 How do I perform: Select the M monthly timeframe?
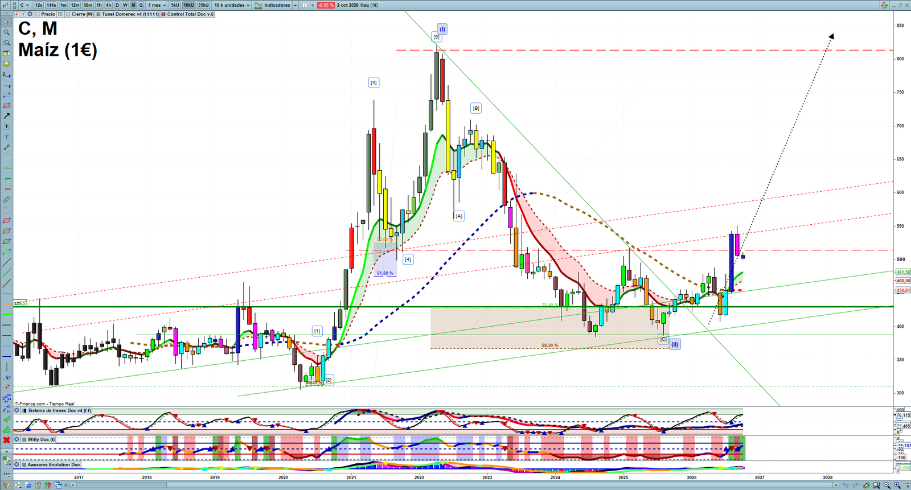point(133,5)
